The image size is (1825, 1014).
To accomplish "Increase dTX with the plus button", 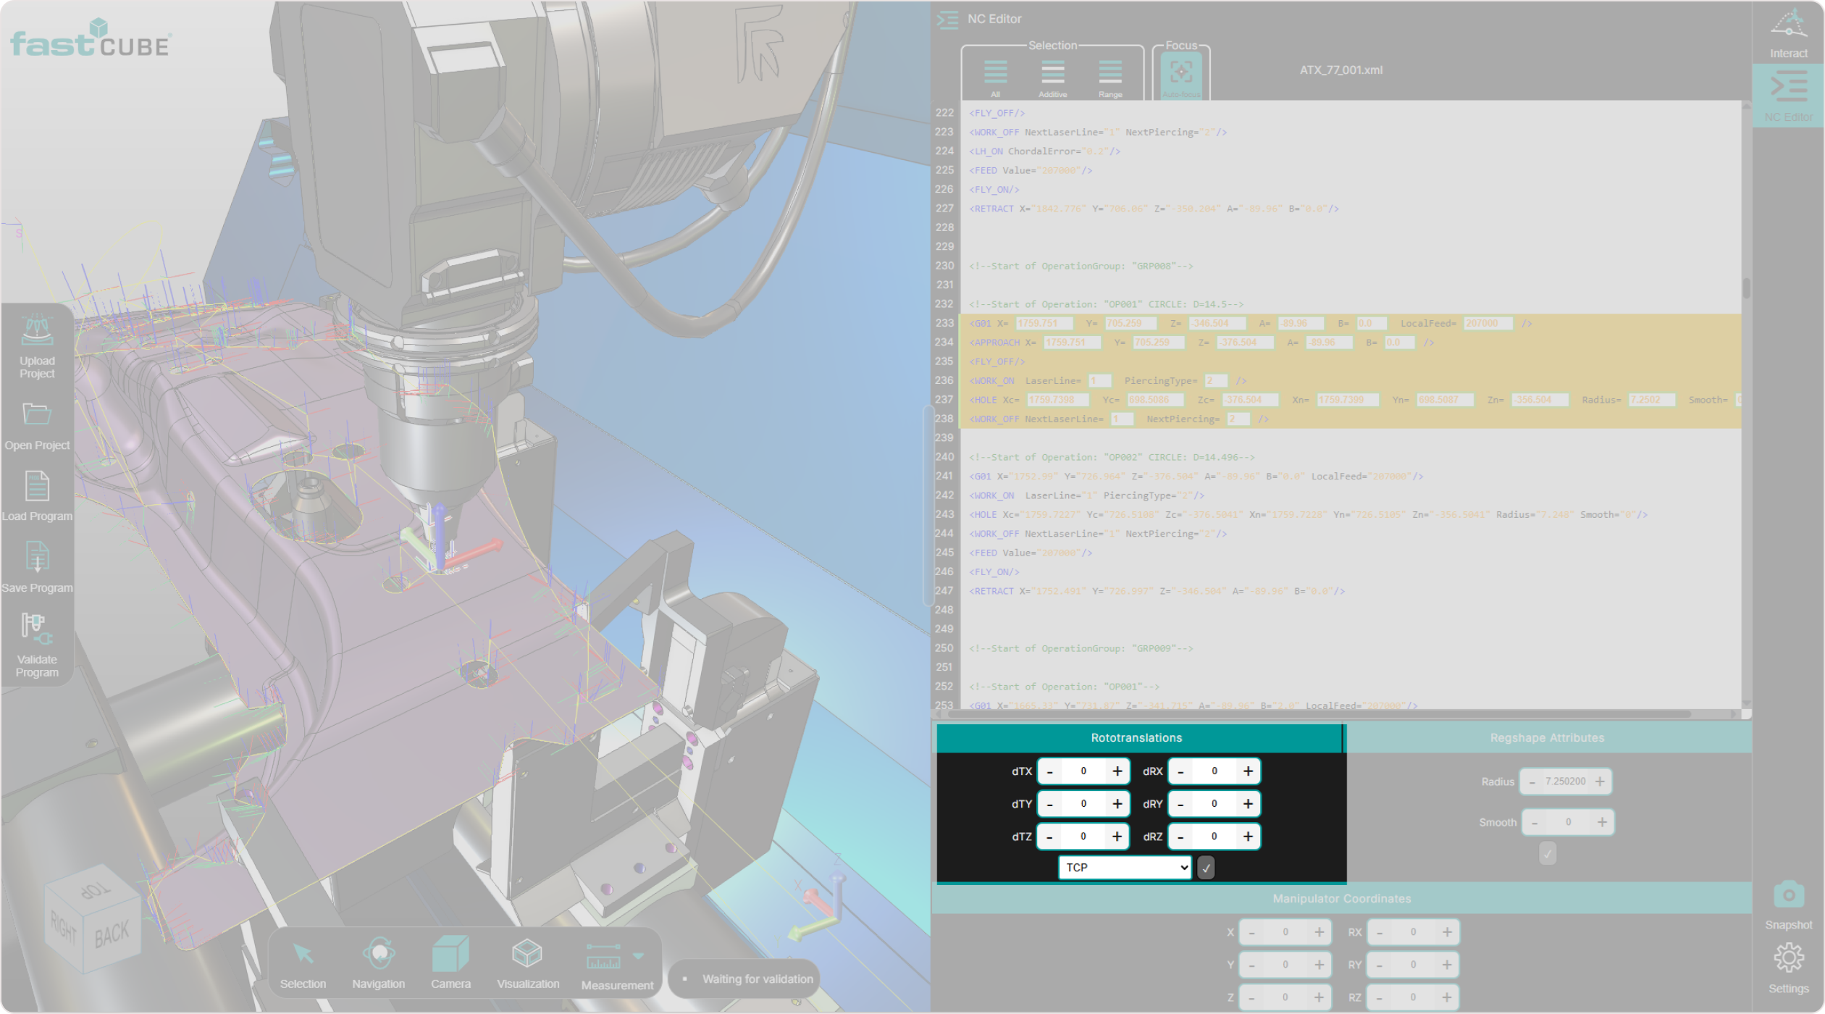I will [1117, 771].
